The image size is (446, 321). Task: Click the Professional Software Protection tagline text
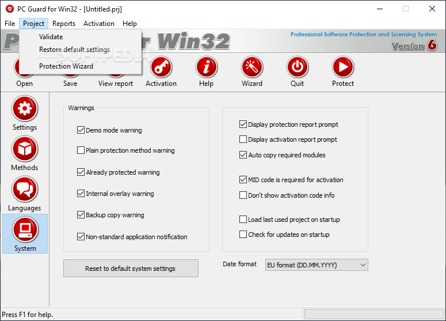[x=364, y=35]
